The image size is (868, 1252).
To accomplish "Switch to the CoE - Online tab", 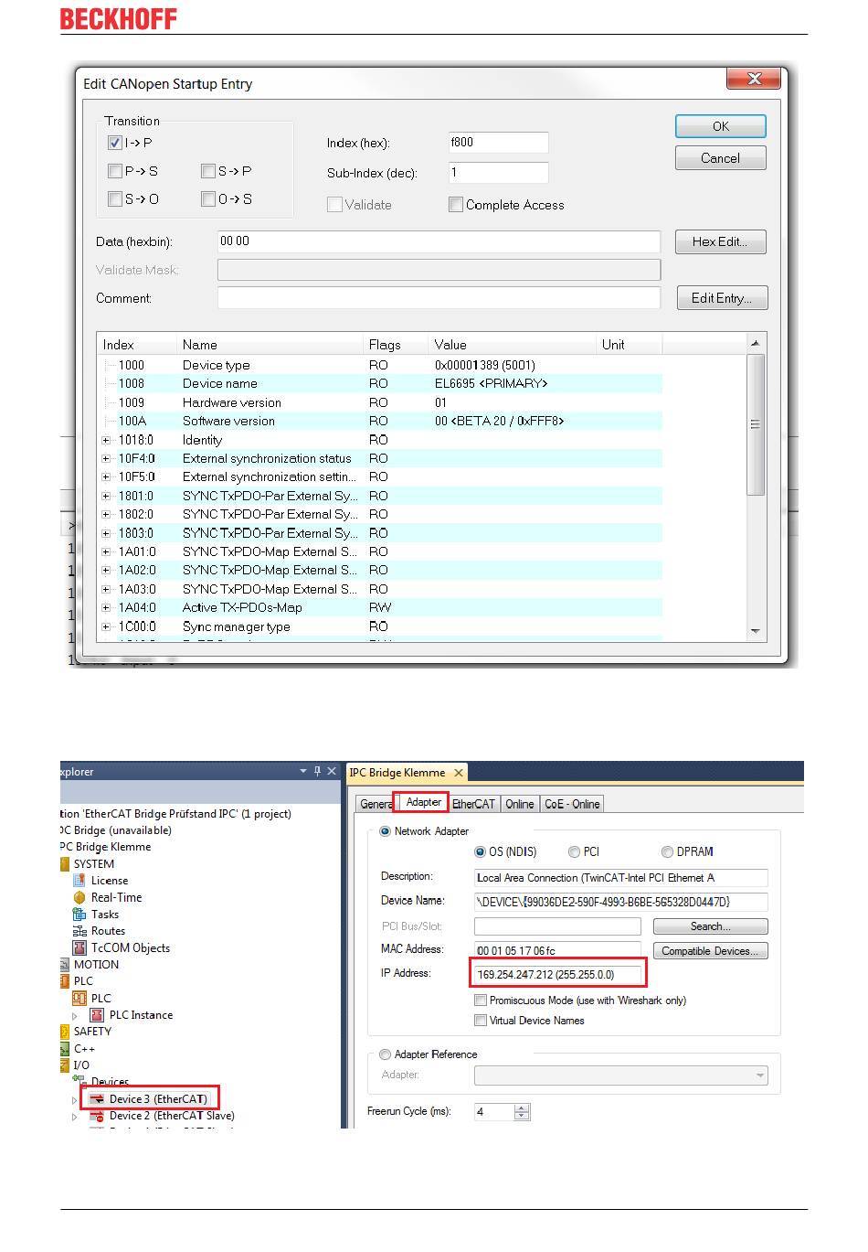I will [572, 804].
